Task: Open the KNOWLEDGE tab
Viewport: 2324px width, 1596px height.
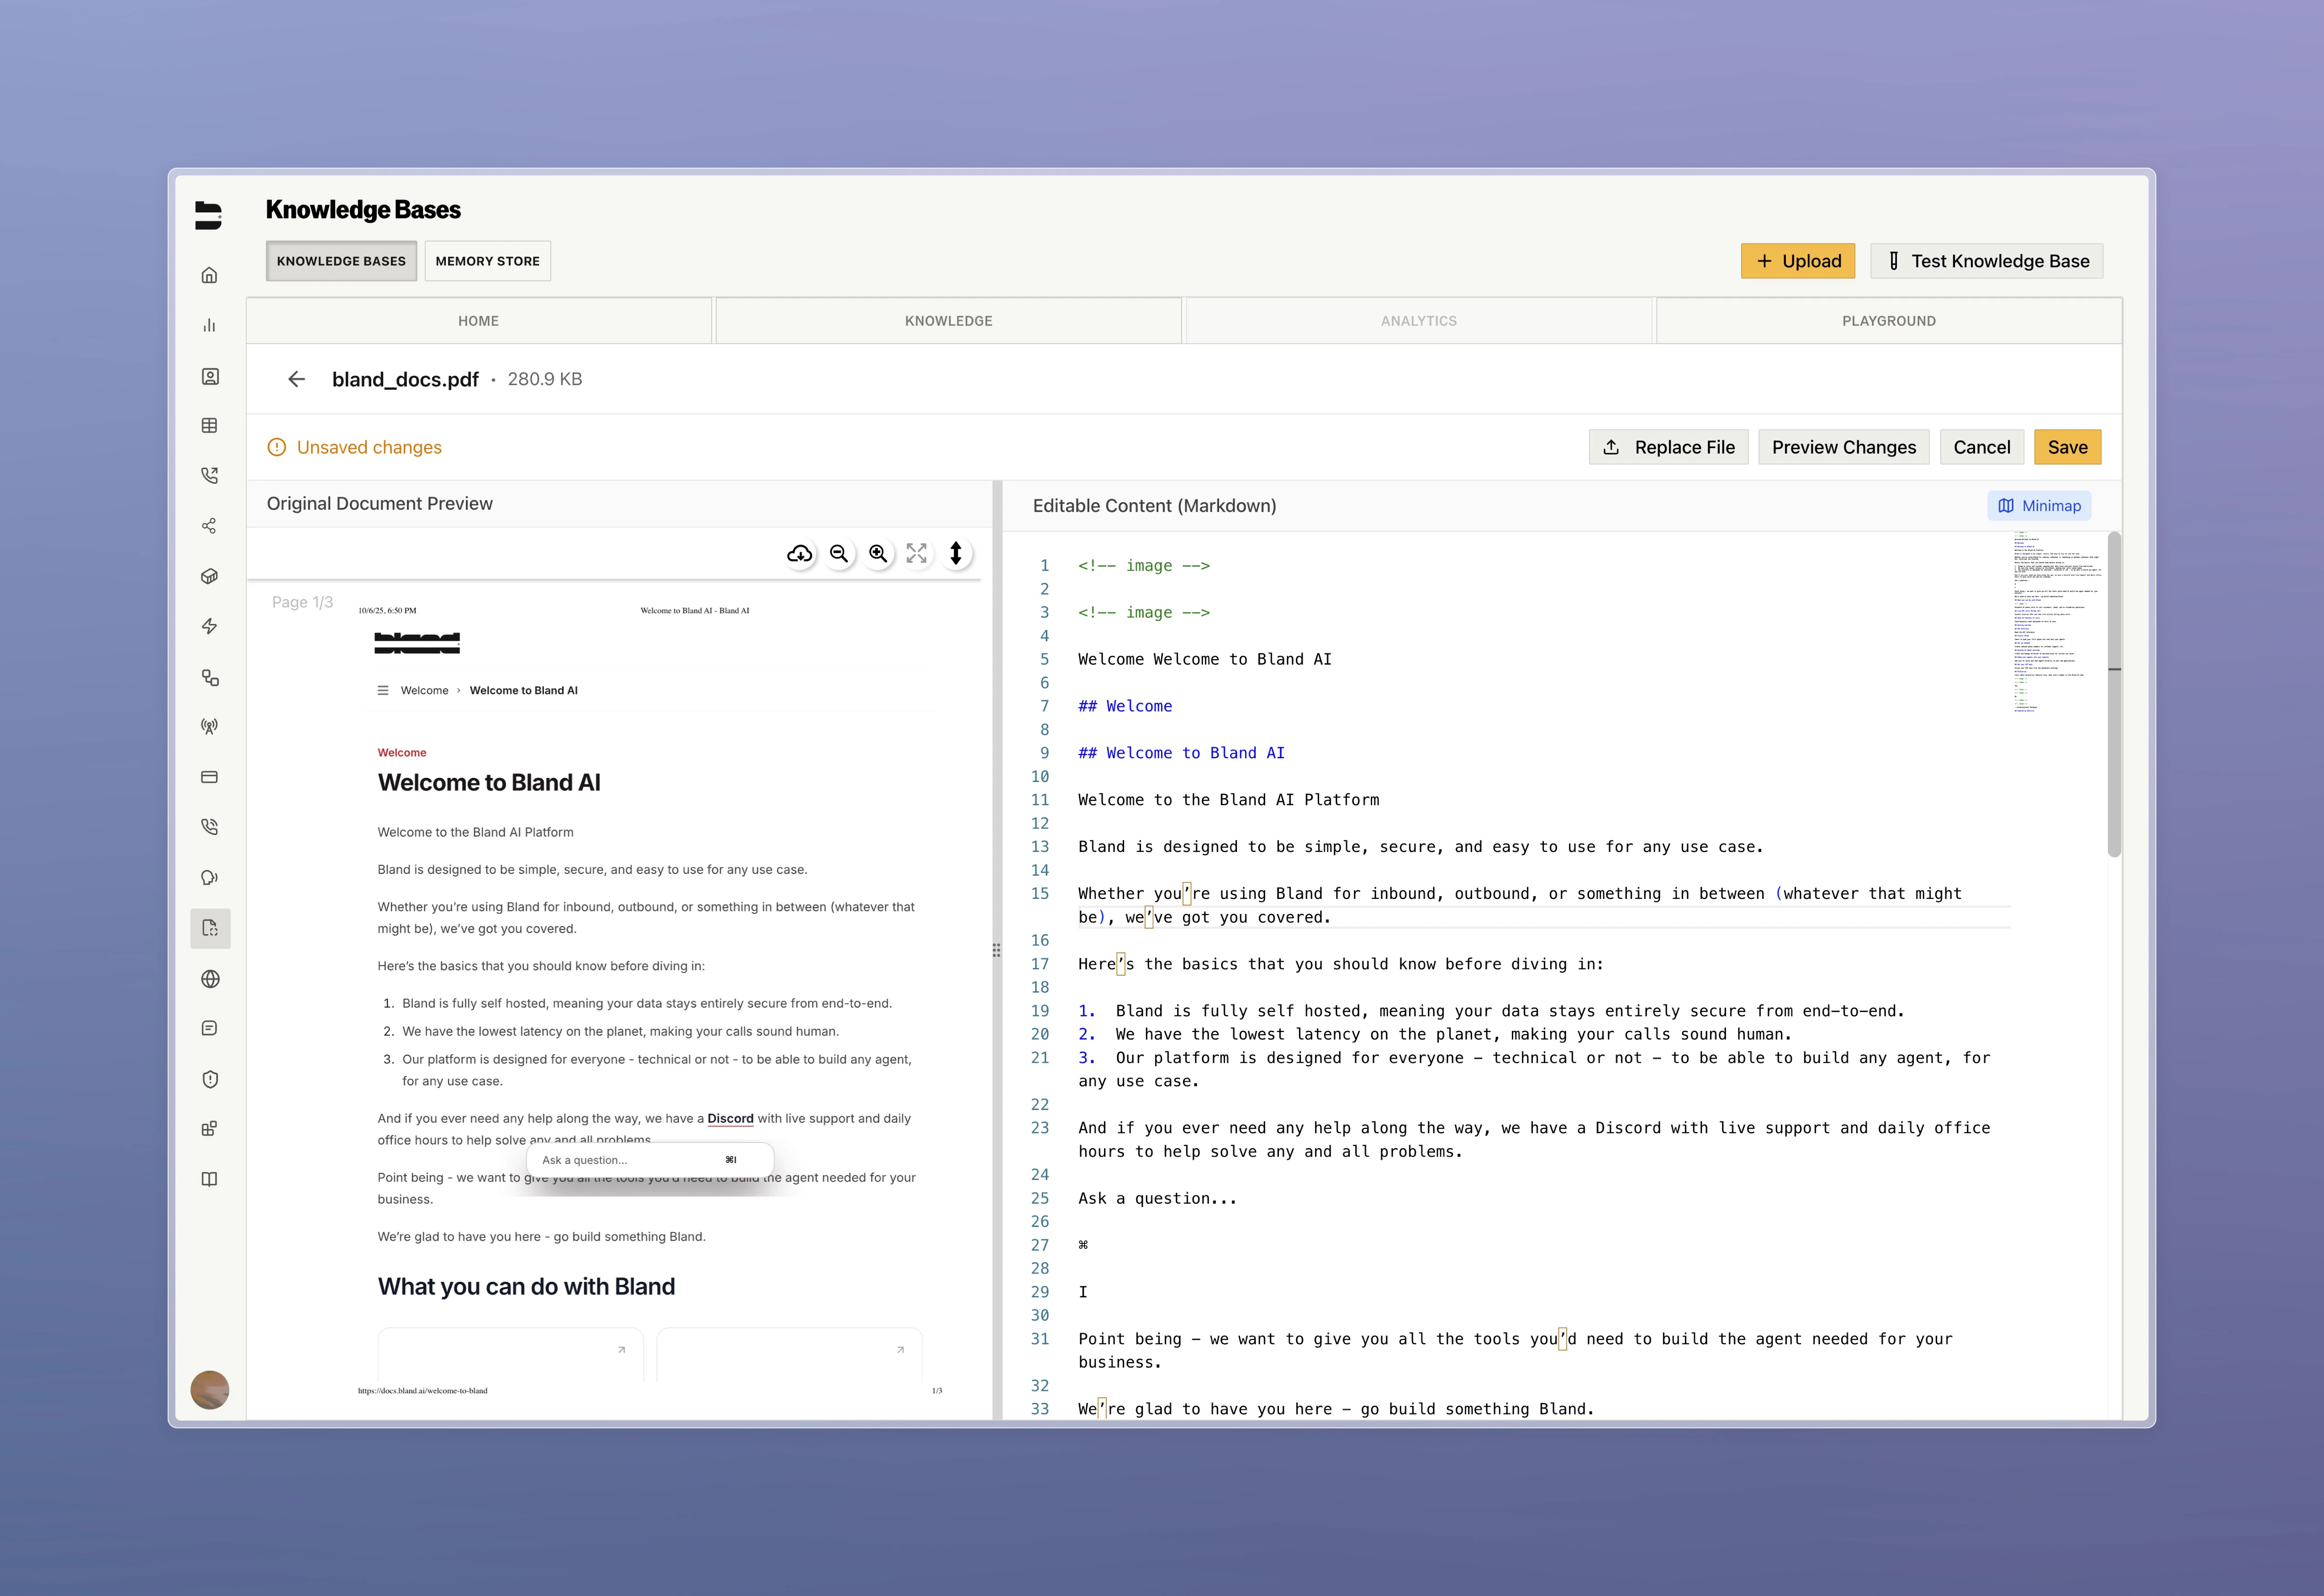Action: (x=949, y=321)
